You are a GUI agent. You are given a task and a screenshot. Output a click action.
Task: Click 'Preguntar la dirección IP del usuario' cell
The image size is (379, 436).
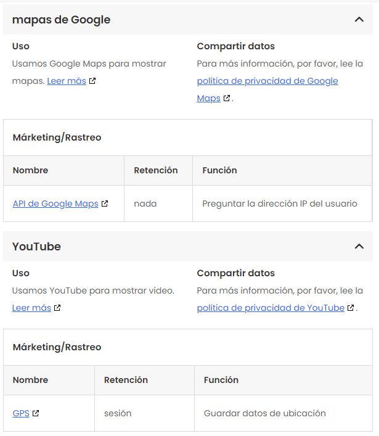pyautogui.click(x=280, y=204)
